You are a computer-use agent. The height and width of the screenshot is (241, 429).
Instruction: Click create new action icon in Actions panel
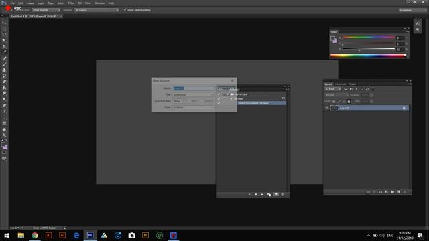tap(275, 195)
